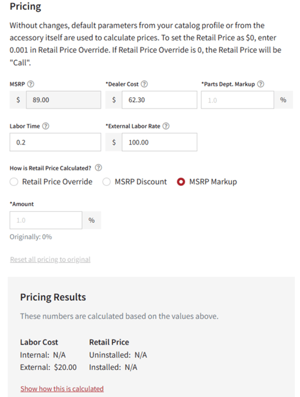Select the Retail Price Override radio button
Viewport: 300px width, 397px height.
14,182
